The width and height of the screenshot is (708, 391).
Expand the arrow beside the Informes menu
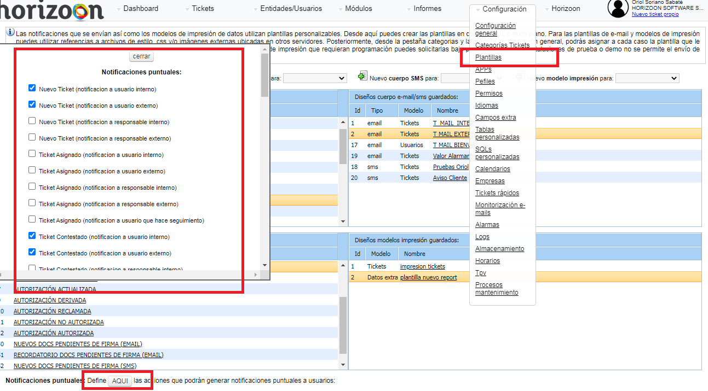click(x=408, y=9)
